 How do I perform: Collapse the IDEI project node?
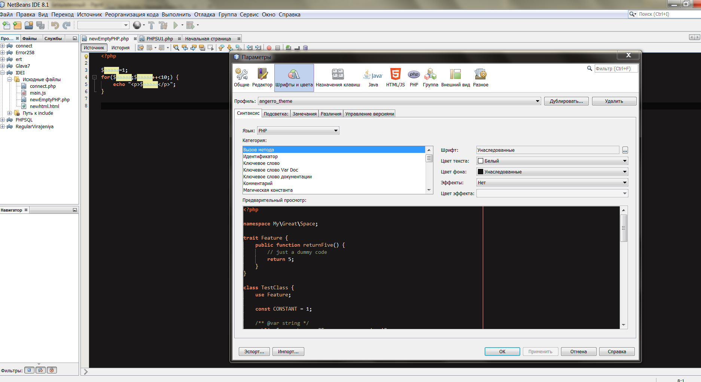3,73
